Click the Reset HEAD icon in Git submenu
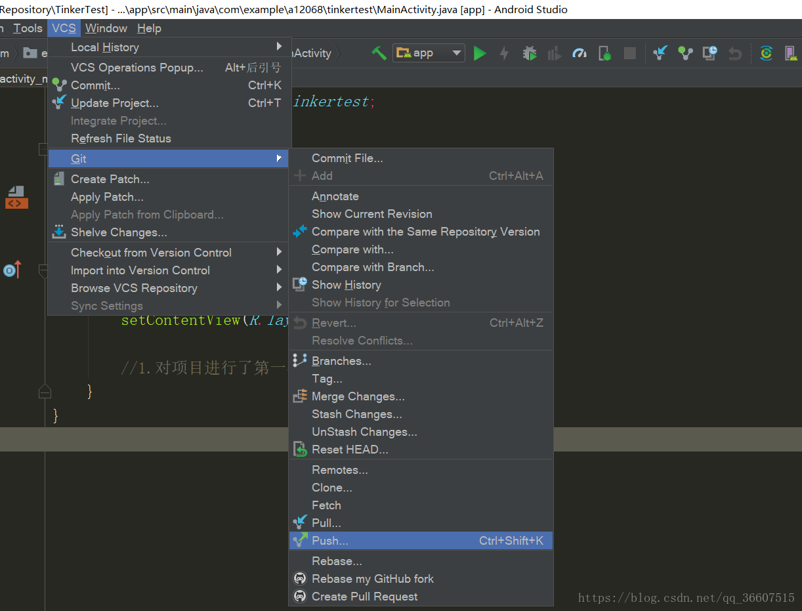 pos(300,449)
